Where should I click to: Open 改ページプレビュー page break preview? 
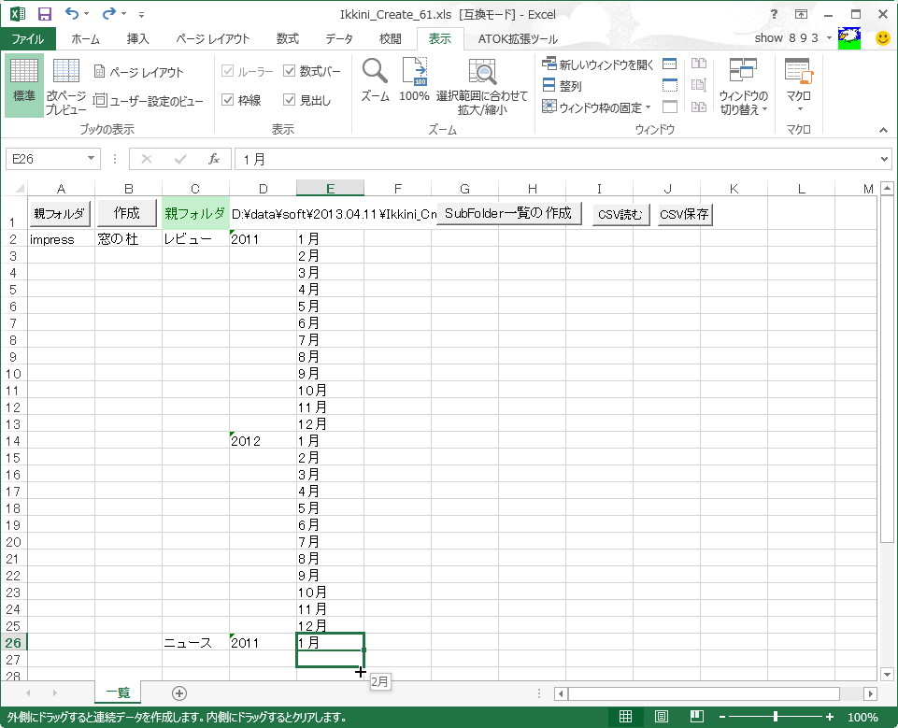(65, 85)
